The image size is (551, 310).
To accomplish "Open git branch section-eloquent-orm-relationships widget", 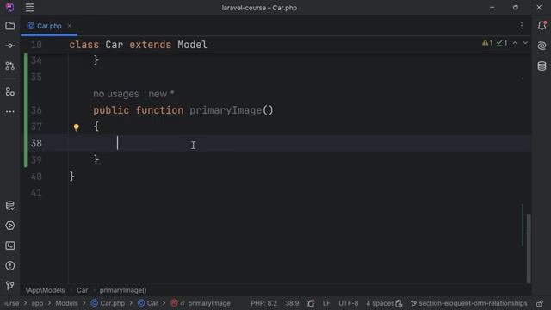I will click(x=468, y=303).
